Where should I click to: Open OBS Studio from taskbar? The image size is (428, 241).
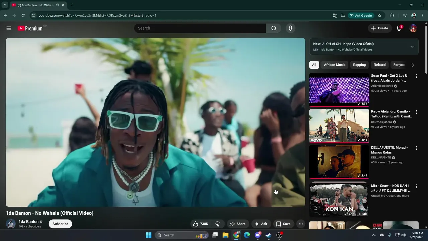pyautogui.click(x=279, y=235)
